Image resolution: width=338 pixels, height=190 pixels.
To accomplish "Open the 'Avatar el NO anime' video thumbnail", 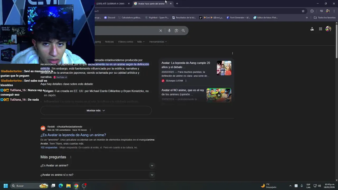I will (x=219, y=95).
